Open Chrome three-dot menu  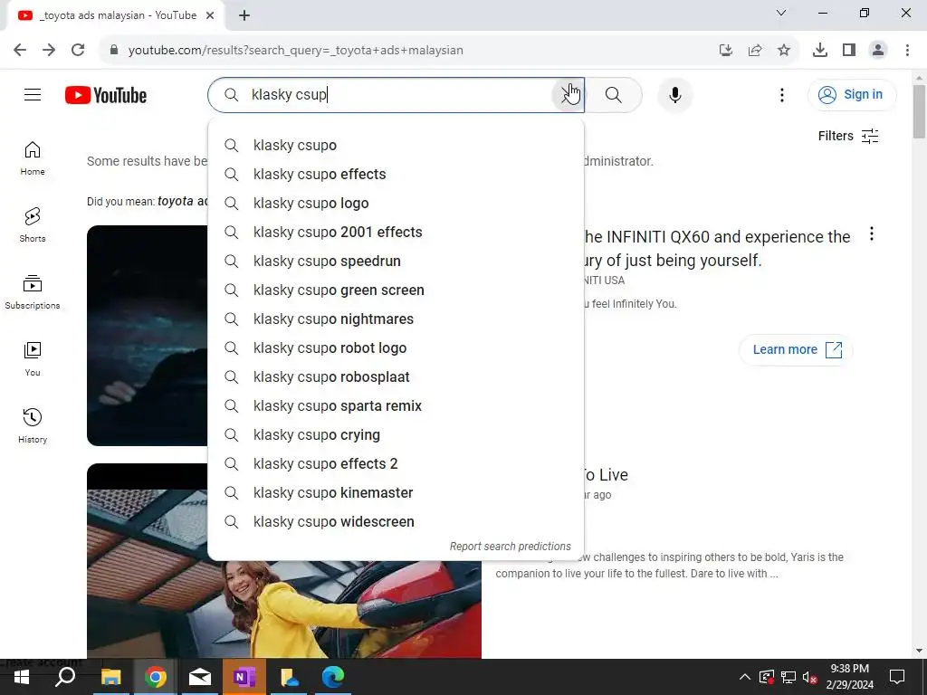click(907, 51)
